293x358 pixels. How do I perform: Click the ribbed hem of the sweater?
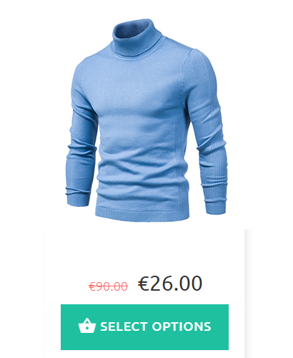pyautogui.click(x=142, y=214)
